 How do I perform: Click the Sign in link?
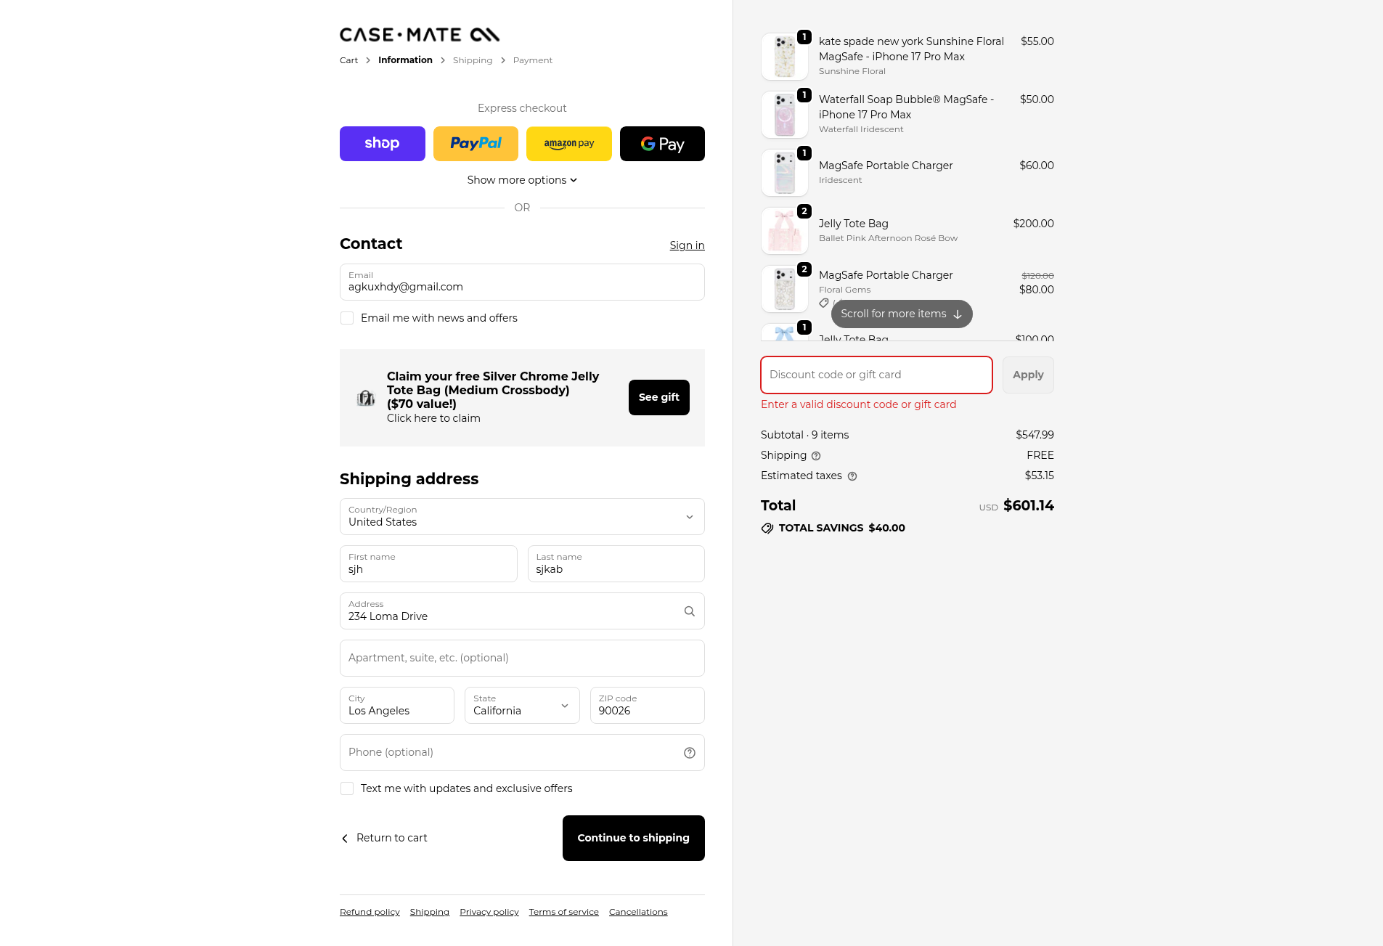(687, 245)
